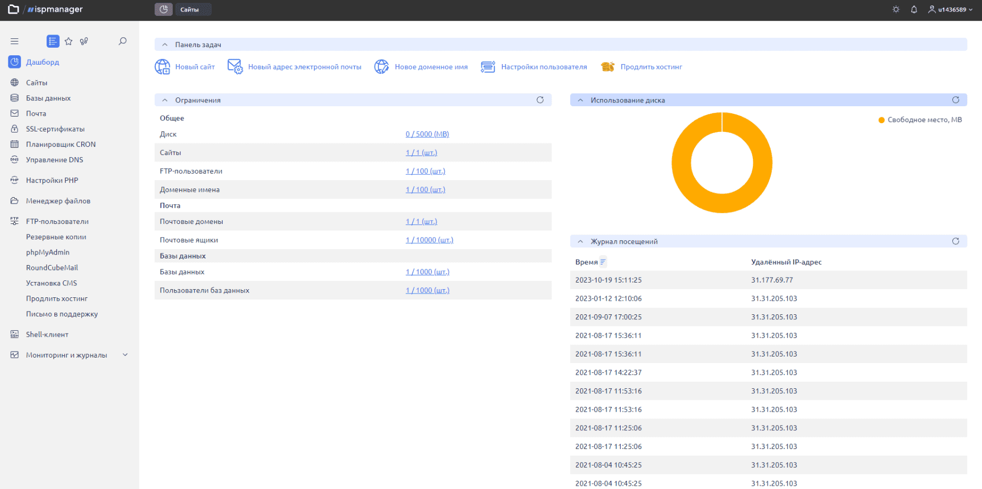This screenshot has width=982, height=489.
Task: Create Новый адрес электронной почты
Action: pyautogui.click(x=294, y=67)
